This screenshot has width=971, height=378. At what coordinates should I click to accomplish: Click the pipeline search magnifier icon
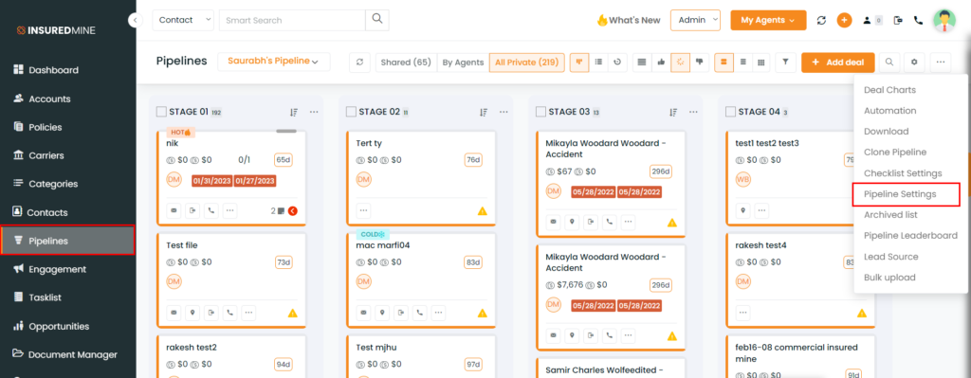pyautogui.click(x=889, y=62)
